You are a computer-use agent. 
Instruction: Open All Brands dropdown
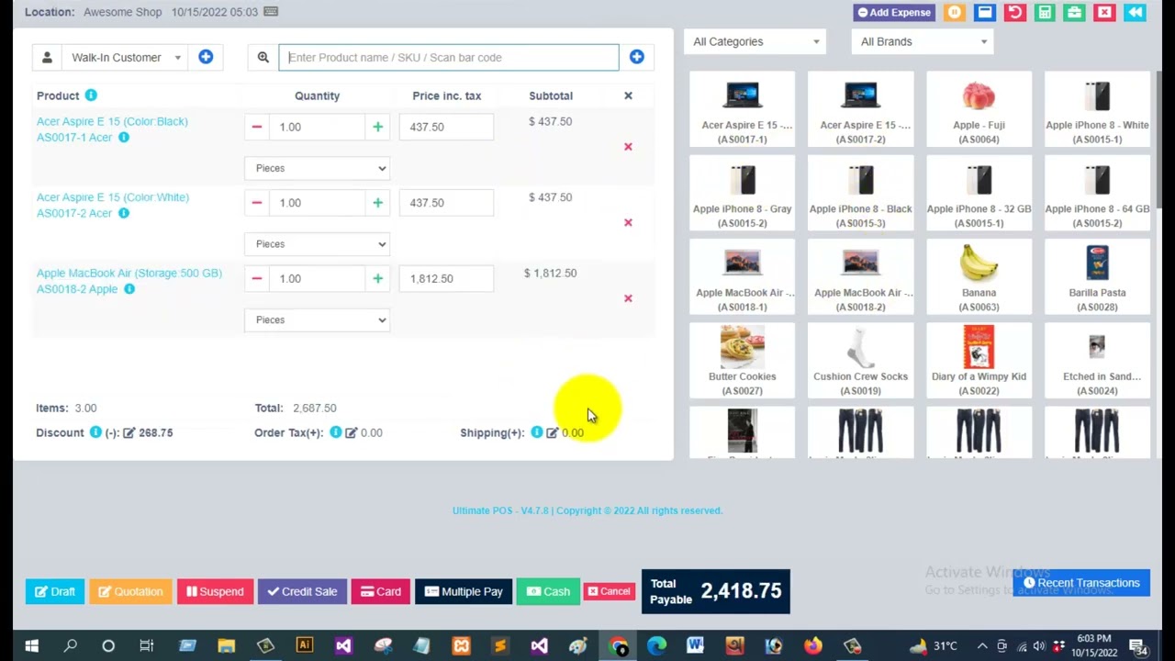(x=923, y=41)
